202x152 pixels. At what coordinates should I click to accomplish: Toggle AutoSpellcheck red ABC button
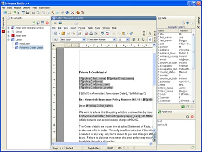107,33
